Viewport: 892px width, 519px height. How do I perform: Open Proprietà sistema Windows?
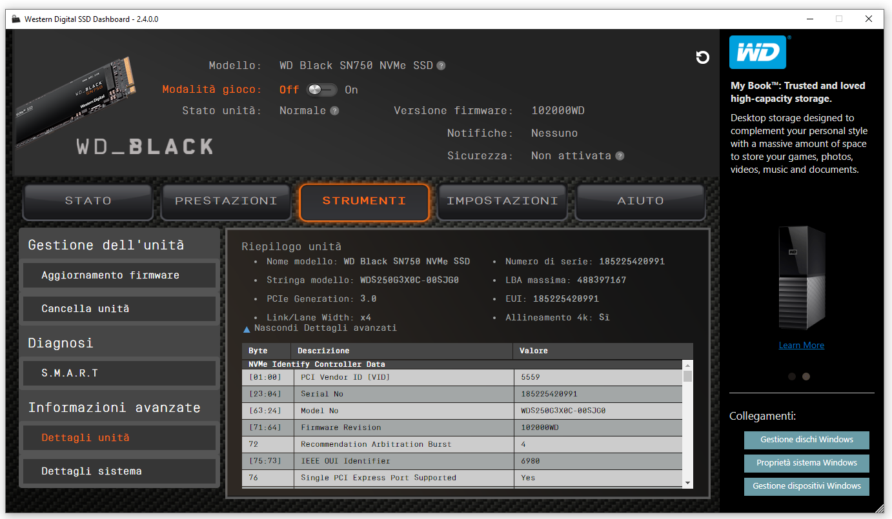(807, 463)
